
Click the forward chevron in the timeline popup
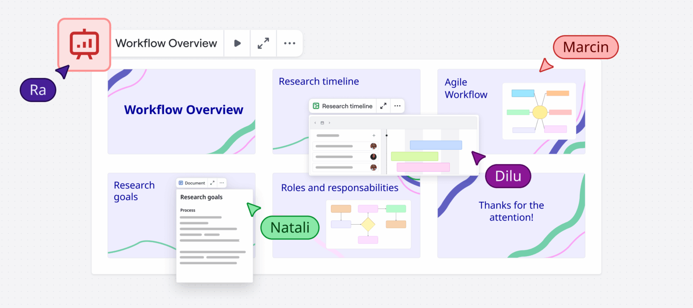[329, 123]
